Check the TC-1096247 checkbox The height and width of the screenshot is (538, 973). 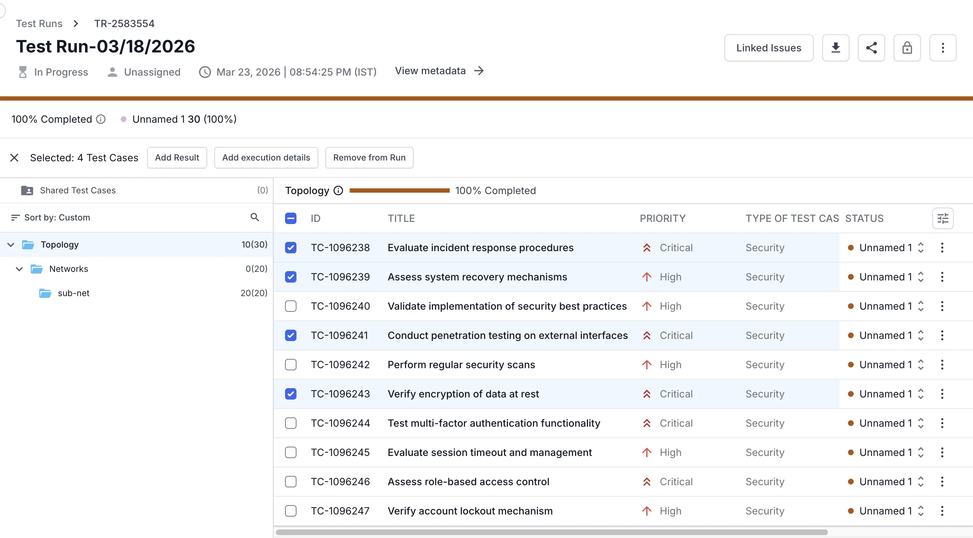tap(290, 511)
